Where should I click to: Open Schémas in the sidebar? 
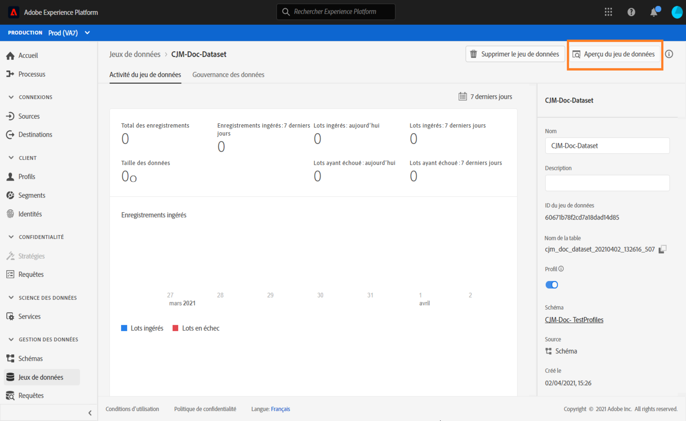(30, 358)
